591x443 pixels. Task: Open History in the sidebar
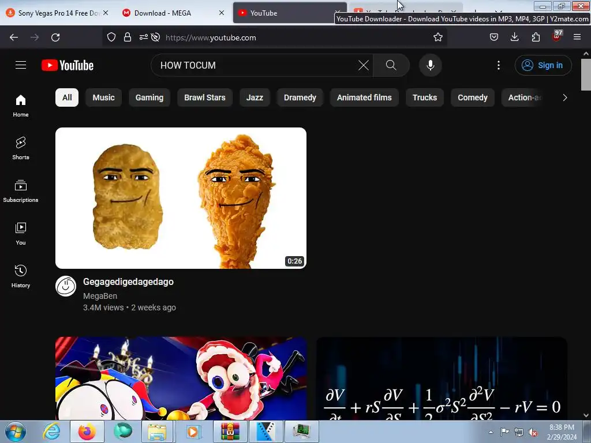pos(21,276)
